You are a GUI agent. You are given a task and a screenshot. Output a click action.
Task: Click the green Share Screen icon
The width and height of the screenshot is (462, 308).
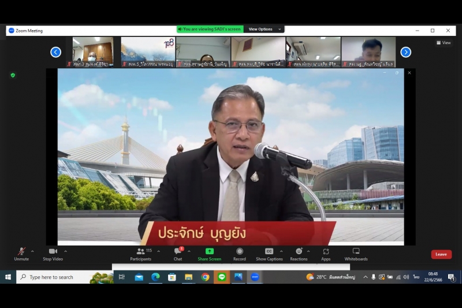tap(209, 251)
